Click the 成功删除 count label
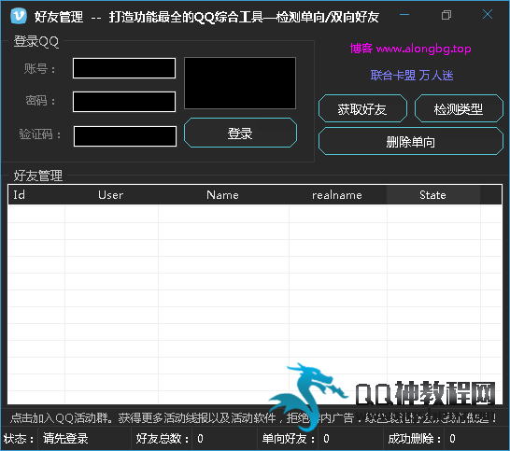Image resolution: width=510 pixels, height=451 pixels. click(x=415, y=439)
